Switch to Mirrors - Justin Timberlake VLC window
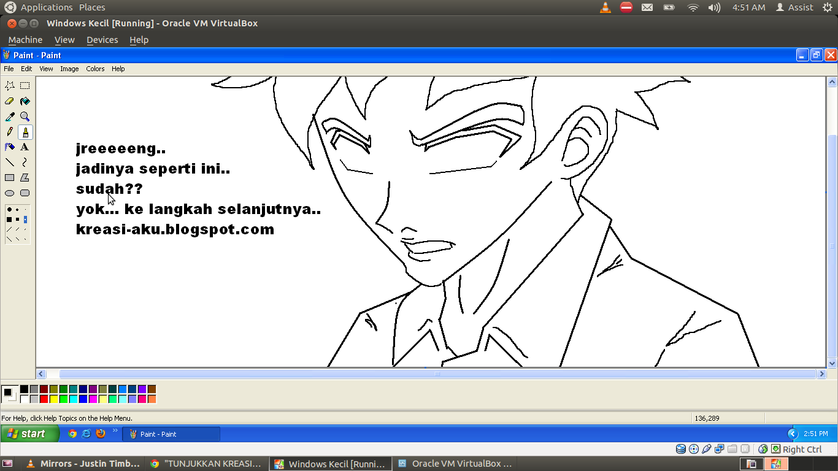This screenshot has height=471, width=838. coord(83,464)
